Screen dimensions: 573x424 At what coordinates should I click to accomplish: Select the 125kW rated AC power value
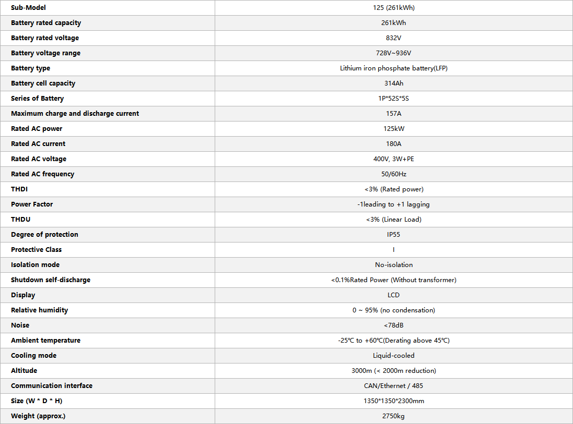pyautogui.click(x=393, y=129)
